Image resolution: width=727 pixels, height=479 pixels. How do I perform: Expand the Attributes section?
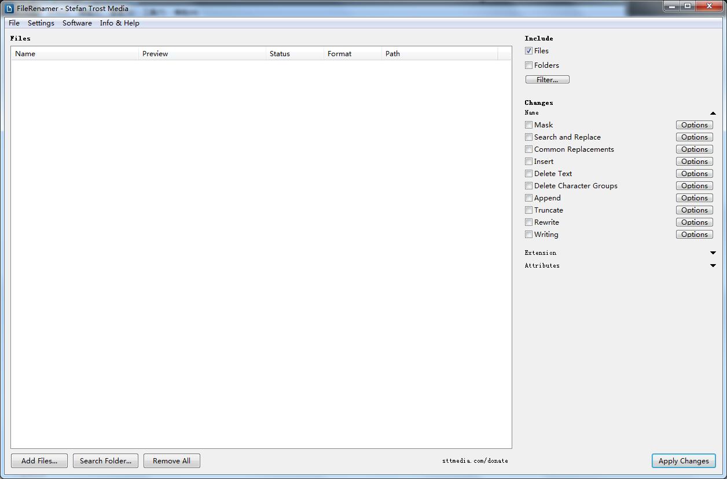tap(713, 266)
